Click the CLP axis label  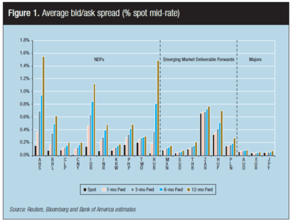click(65, 164)
